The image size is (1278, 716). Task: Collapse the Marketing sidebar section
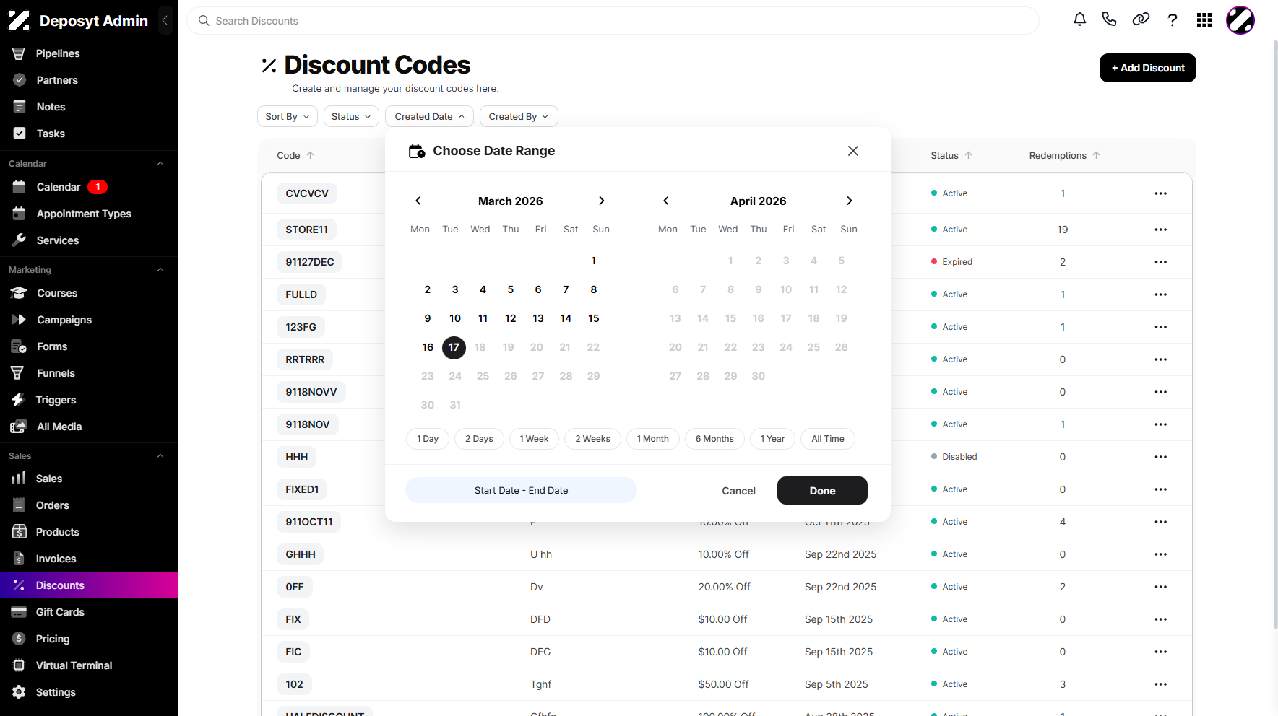pyautogui.click(x=160, y=270)
